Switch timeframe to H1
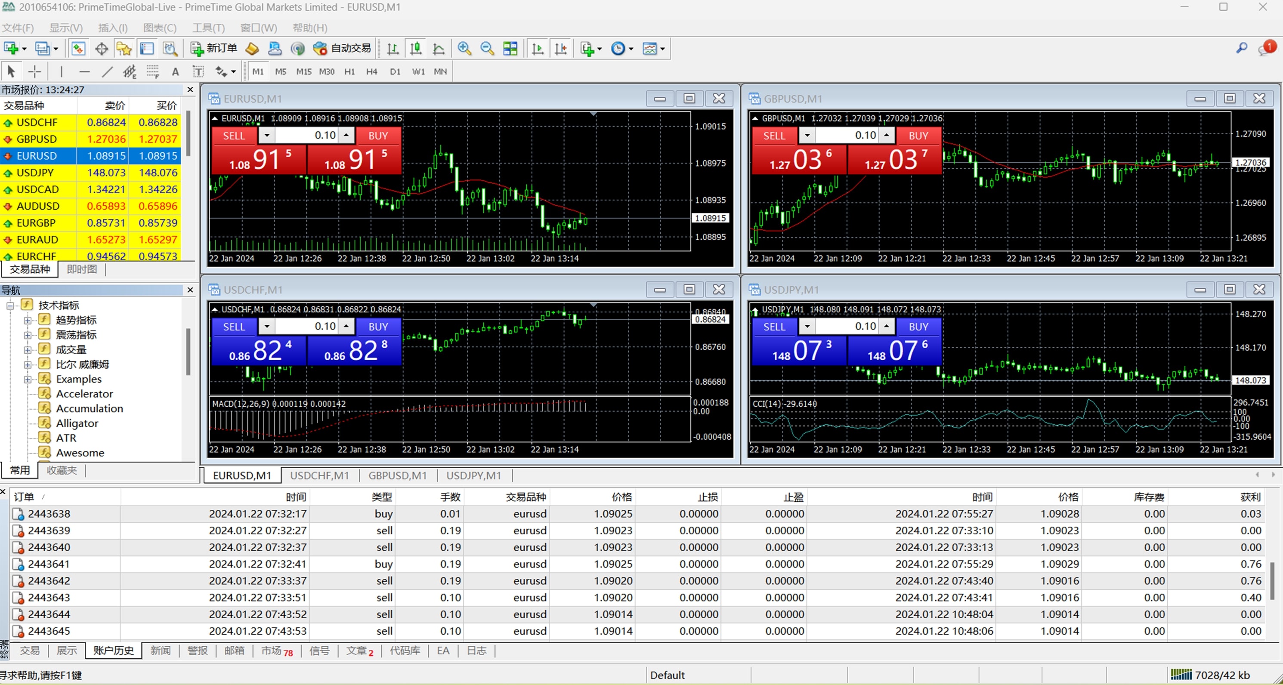 tap(349, 71)
